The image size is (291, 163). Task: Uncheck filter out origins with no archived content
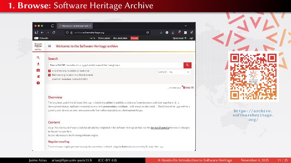tap(49, 75)
